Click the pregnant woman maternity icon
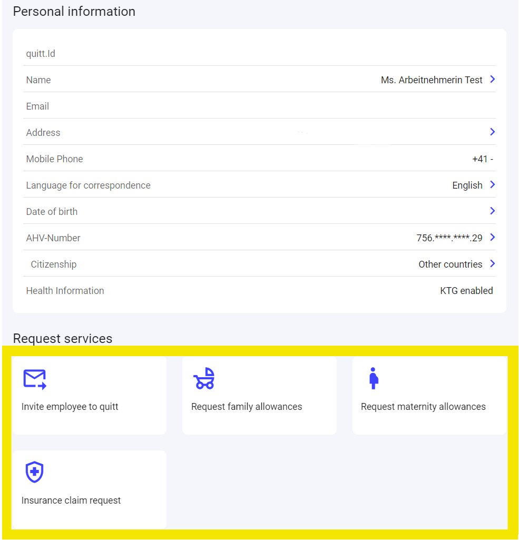Image resolution: width=519 pixels, height=540 pixels. tap(374, 378)
